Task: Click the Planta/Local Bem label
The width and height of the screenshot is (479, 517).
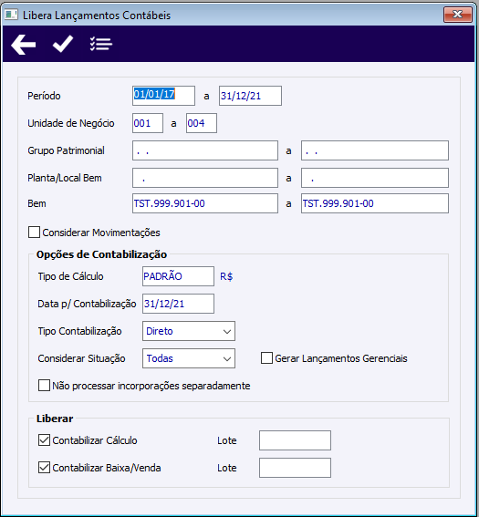Action: pos(65,178)
